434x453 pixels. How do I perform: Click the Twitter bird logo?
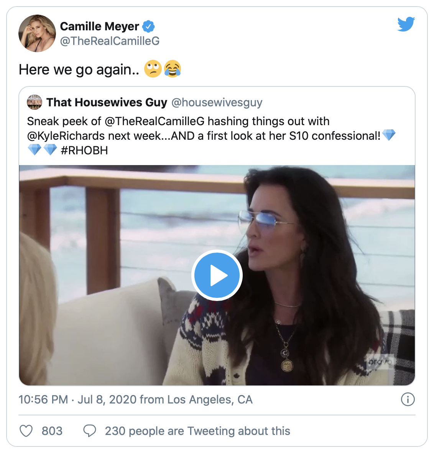click(406, 24)
